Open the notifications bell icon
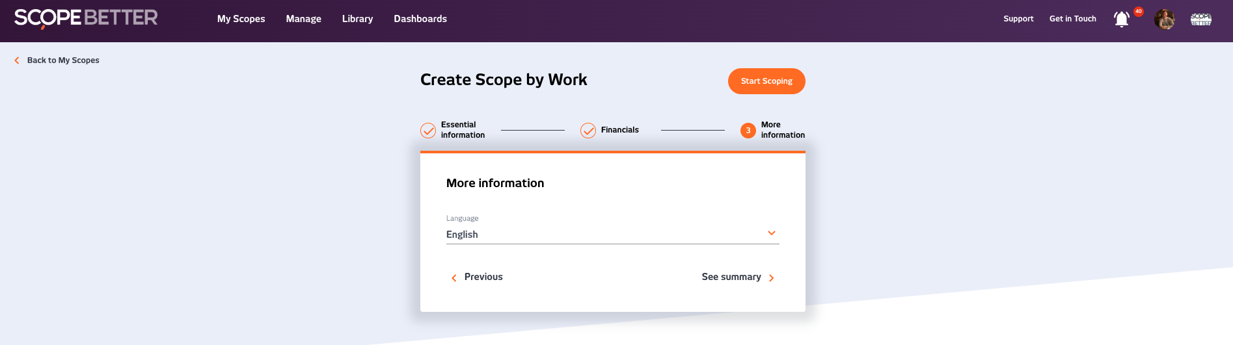This screenshot has width=1233, height=345. click(1121, 19)
